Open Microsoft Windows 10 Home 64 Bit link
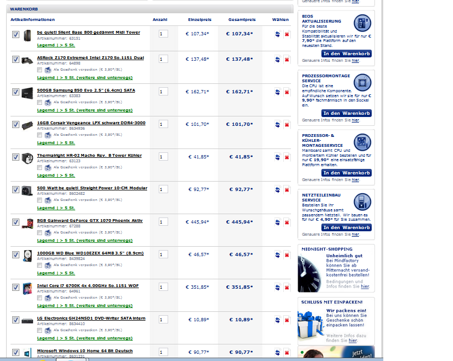 click(x=85, y=351)
